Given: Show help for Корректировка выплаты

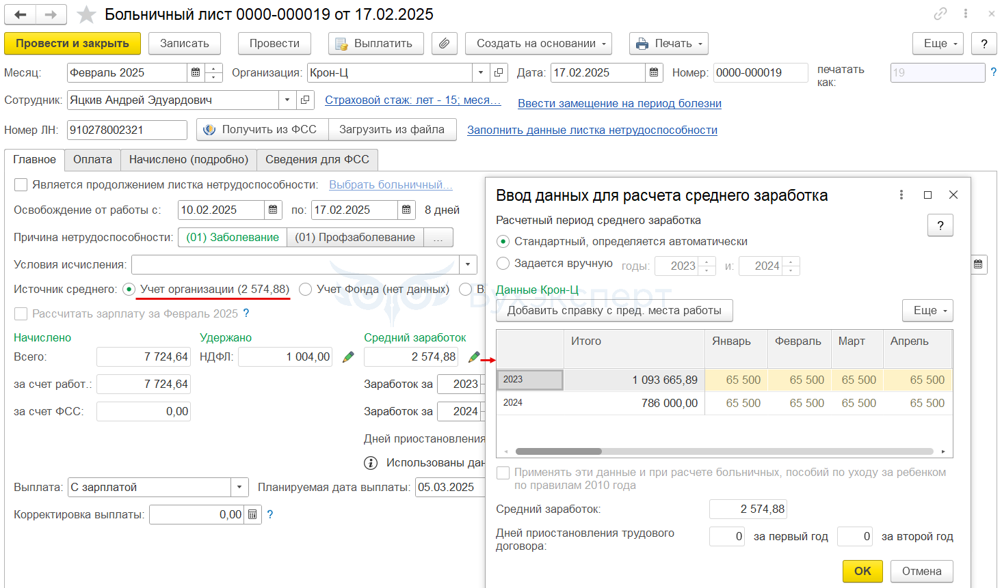Looking at the screenshot, I should (x=270, y=514).
